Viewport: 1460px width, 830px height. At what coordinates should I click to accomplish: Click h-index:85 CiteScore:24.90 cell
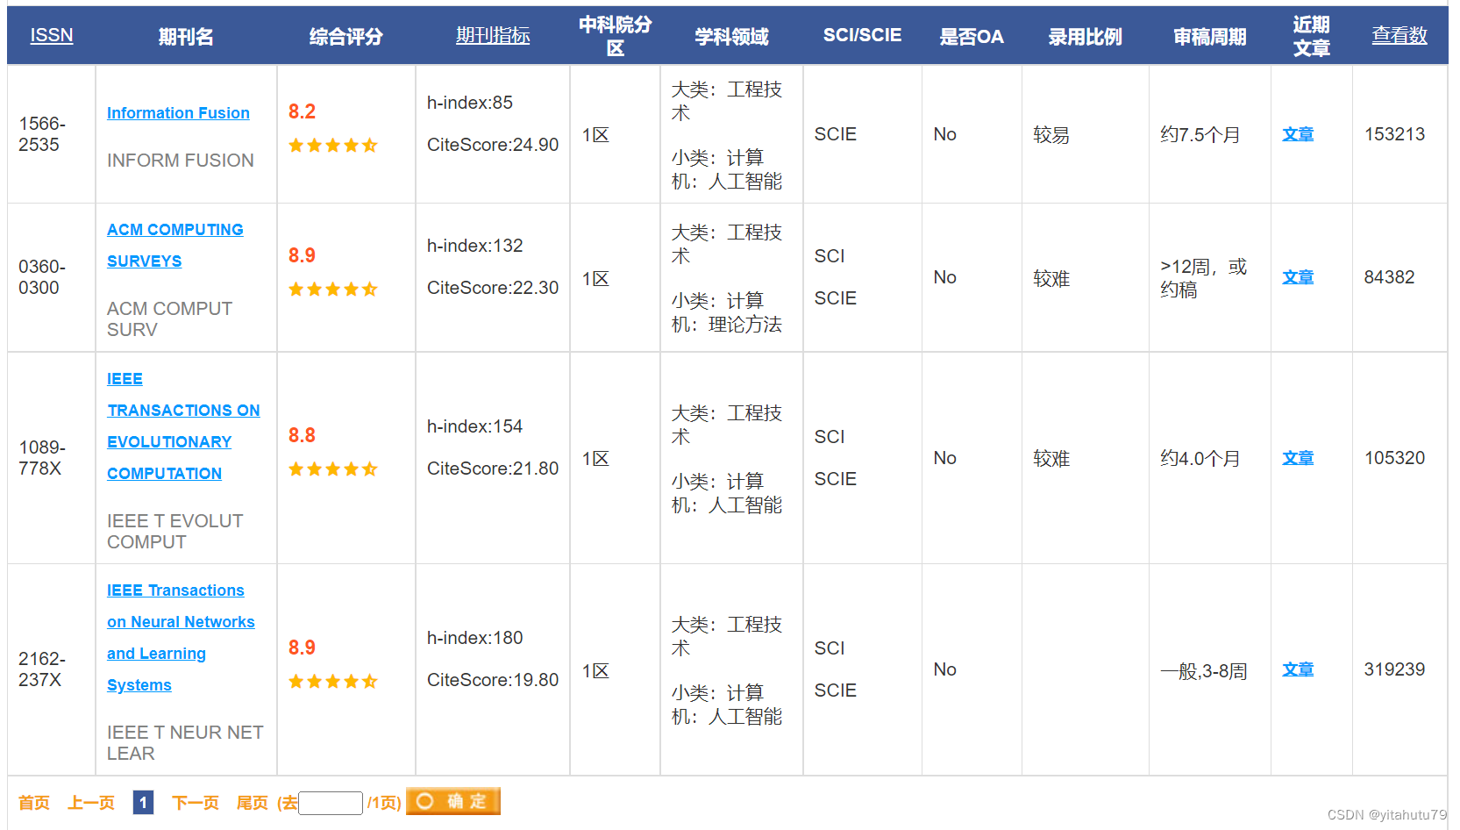(493, 134)
